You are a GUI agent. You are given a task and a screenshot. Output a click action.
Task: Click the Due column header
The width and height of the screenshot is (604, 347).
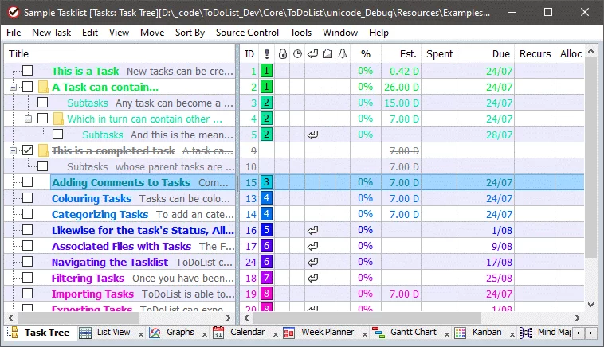click(500, 54)
